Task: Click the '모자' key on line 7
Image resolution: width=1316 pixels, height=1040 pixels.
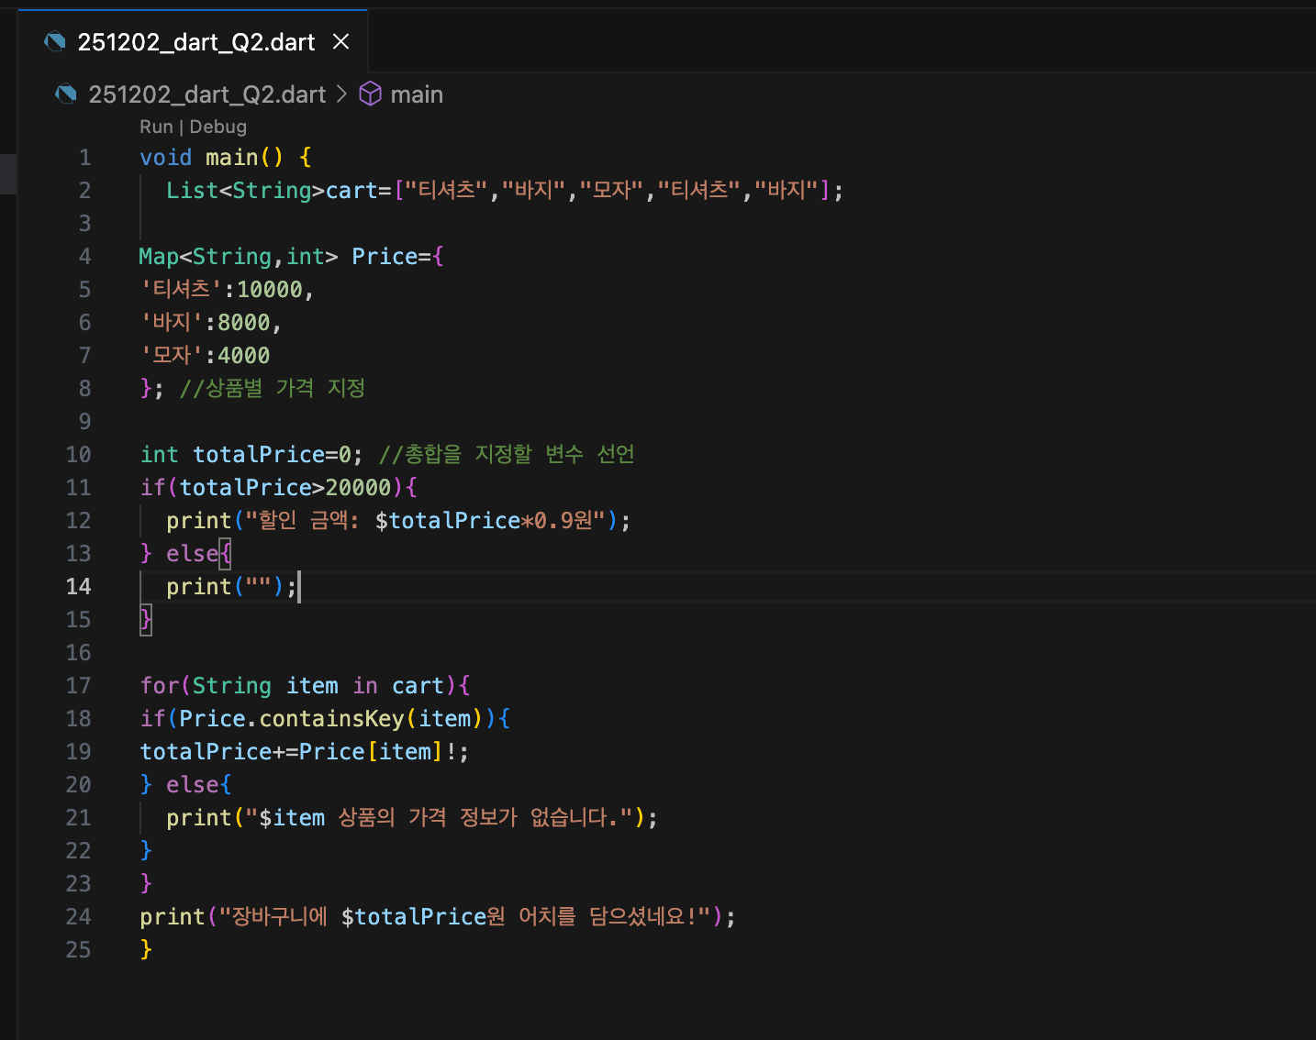Action: click(172, 355)
